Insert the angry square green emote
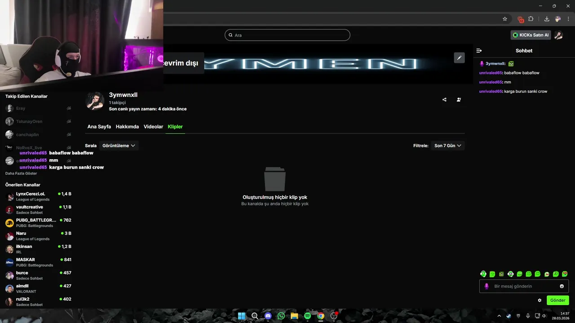This screenshot has height=323, width=575. click(501, 274)
